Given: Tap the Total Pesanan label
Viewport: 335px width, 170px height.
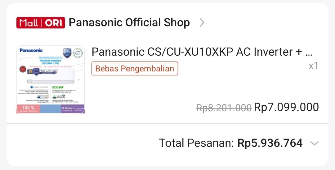Looking at the screenshot, I should tap(196, 143).
